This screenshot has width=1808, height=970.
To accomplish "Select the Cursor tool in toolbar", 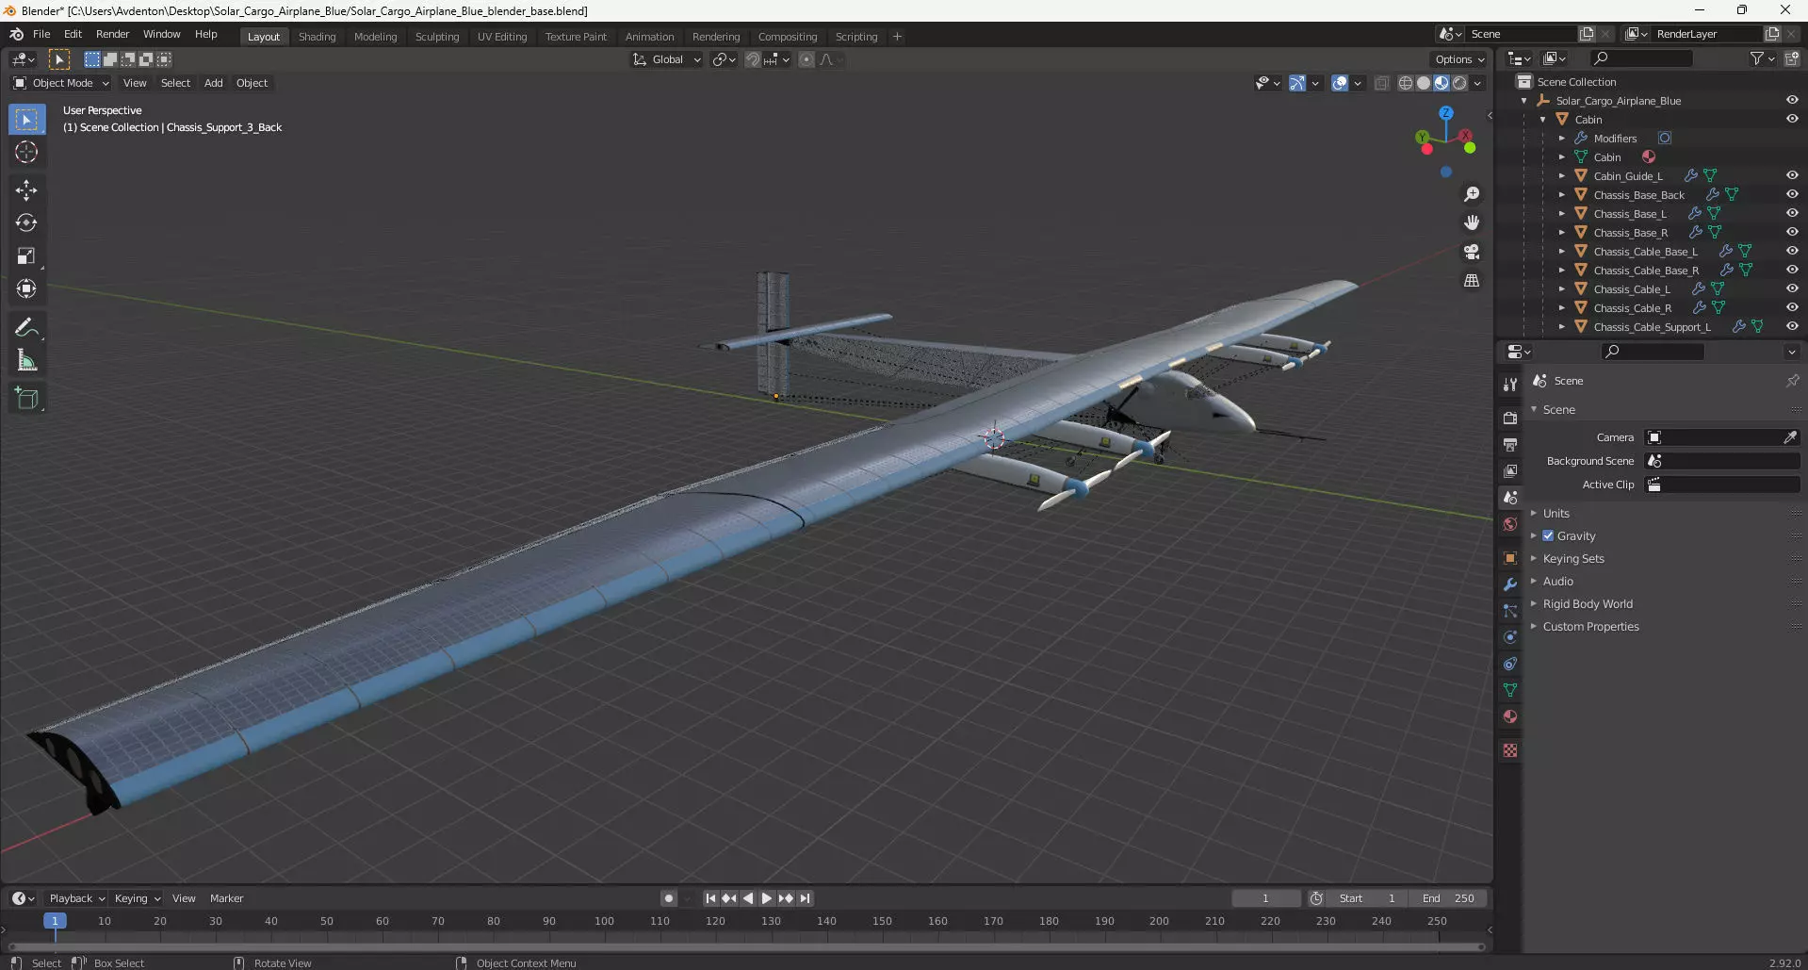I will [26, 152].
